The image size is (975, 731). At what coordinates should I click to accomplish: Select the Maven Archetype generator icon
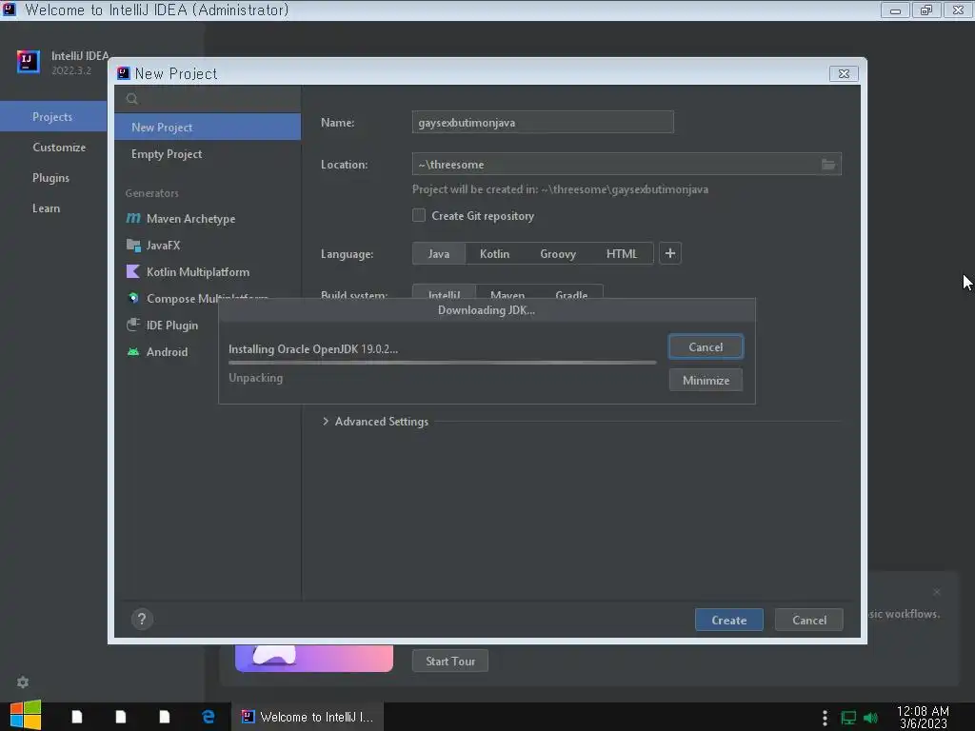point(133,218)
